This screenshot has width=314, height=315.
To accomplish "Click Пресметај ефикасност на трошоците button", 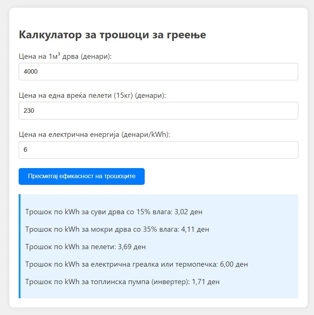I will [x=82, y=176].
